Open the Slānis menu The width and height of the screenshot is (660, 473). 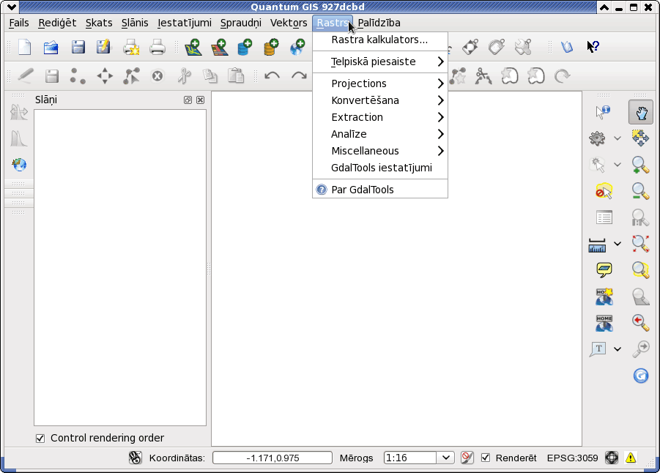[135, 23]
